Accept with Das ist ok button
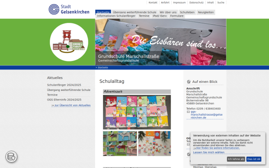 254,159
